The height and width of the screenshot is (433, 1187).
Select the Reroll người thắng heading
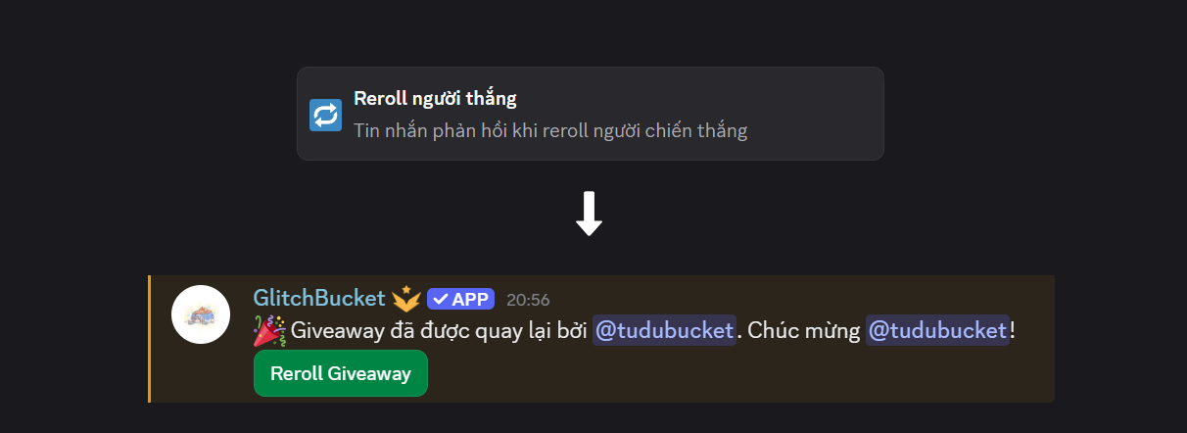pyautogui.click(x=435, y=98)
